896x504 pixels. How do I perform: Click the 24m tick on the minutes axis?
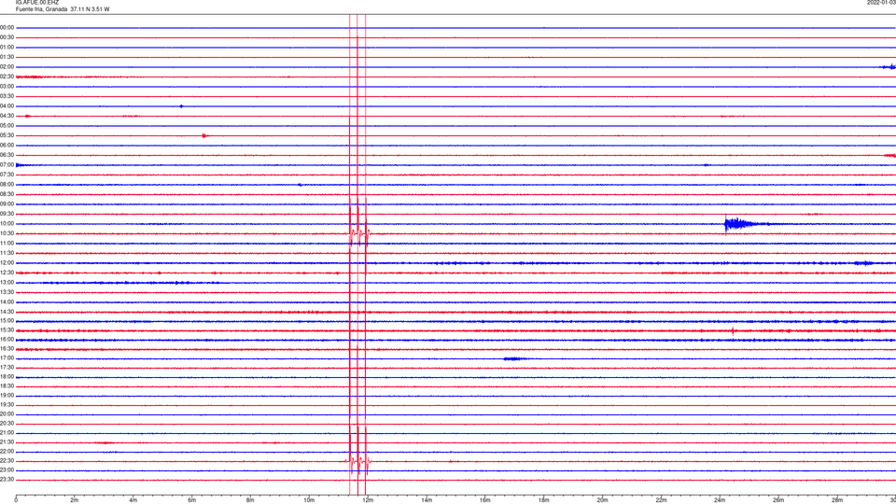(x=720, y=500)
